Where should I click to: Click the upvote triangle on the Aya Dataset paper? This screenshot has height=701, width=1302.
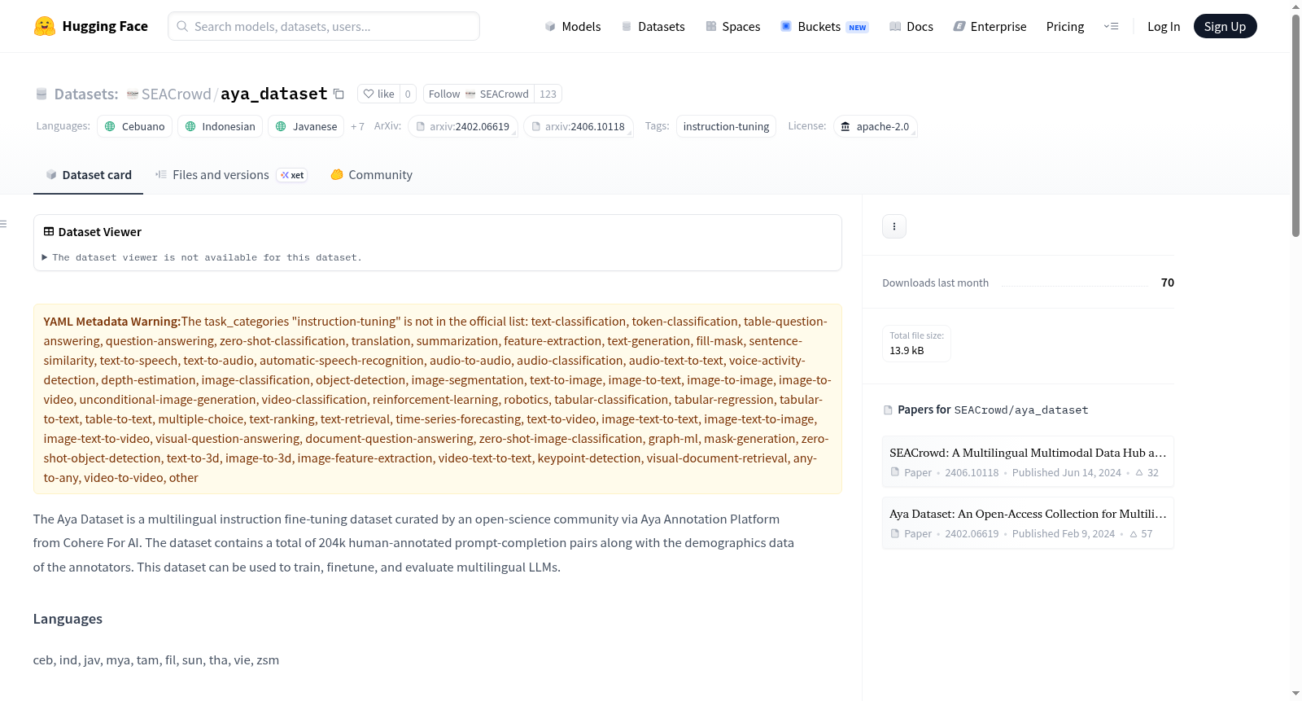(1134, 534)
